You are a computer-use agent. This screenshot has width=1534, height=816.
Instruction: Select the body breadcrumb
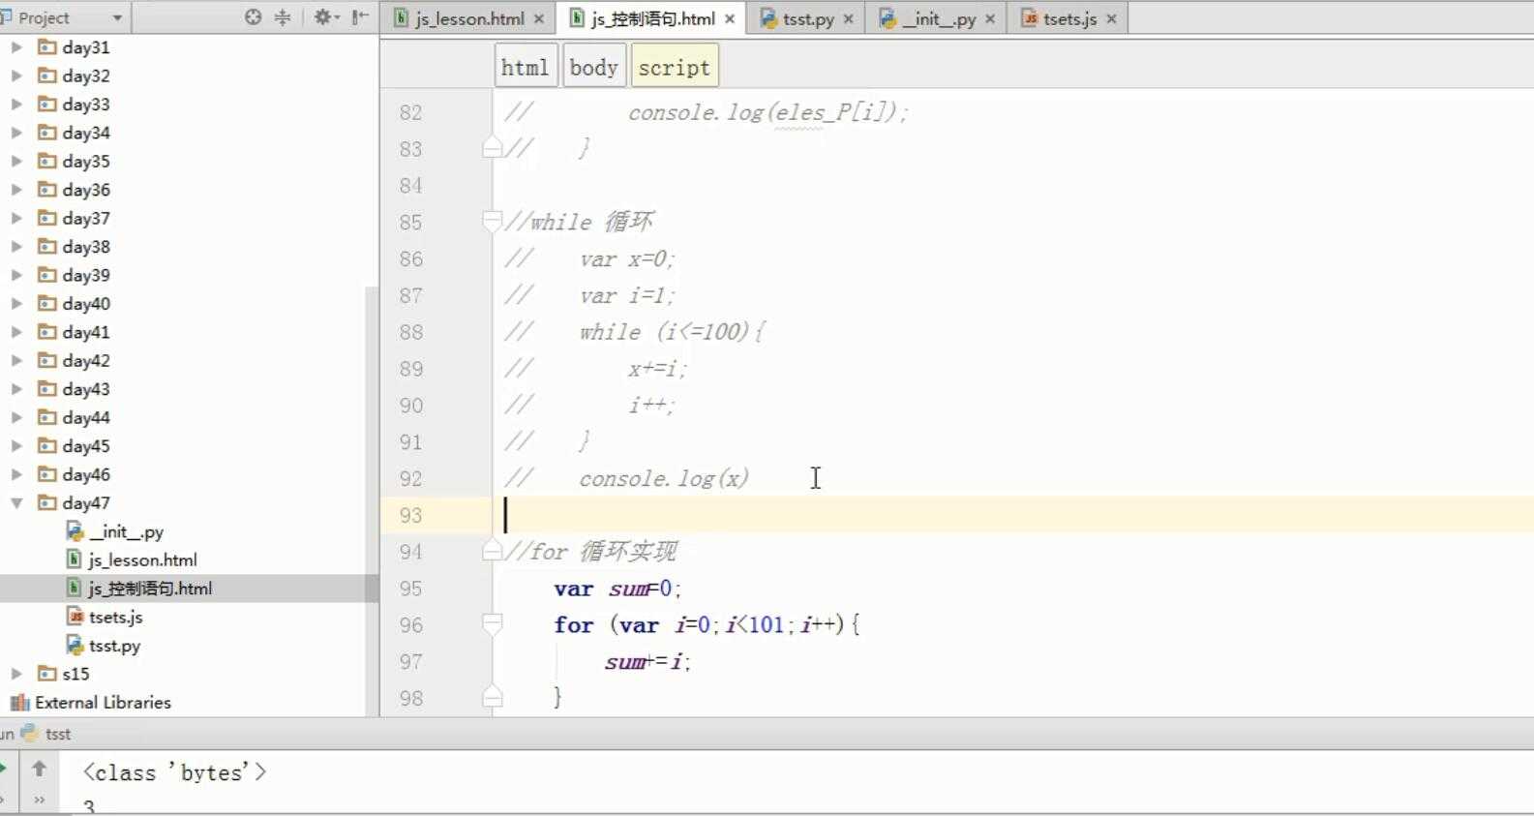click(593, 67)
